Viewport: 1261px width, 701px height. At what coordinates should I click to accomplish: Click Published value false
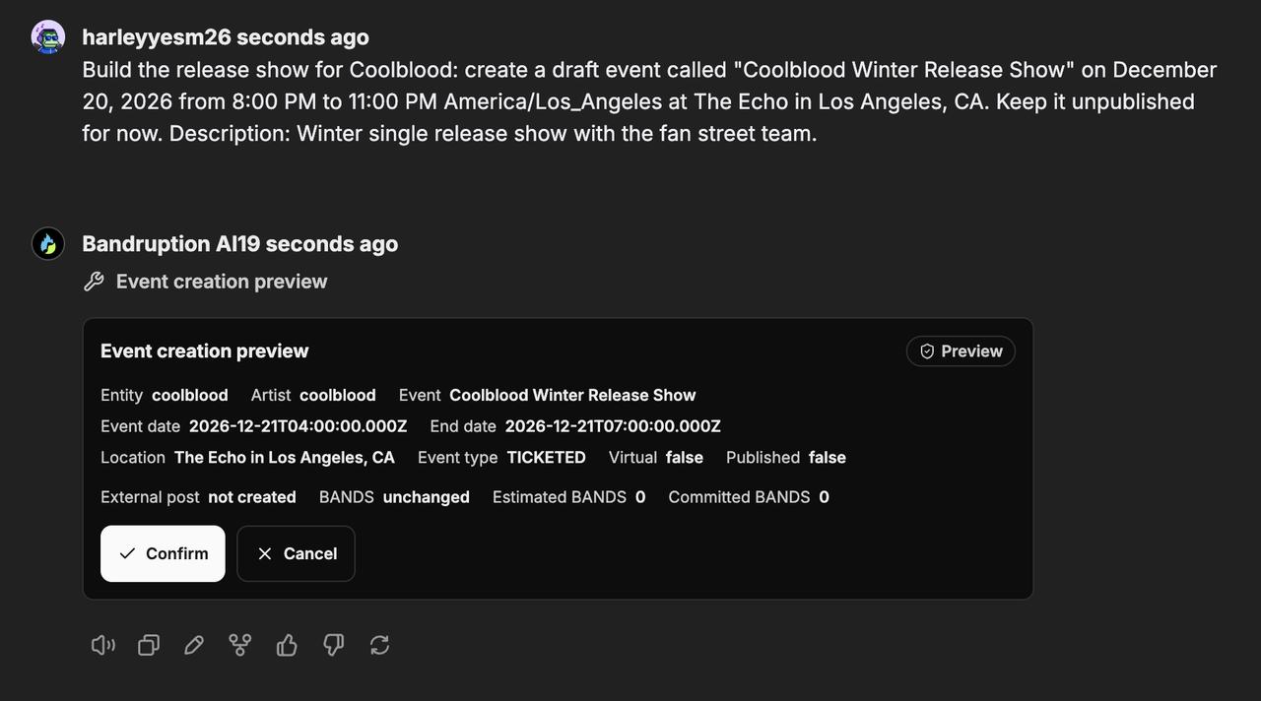coord(828,458)
